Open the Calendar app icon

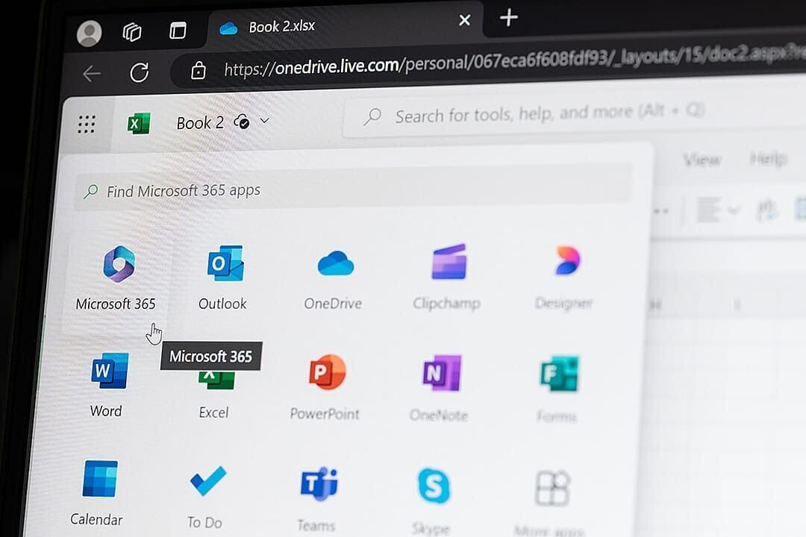tap(100, 479)
